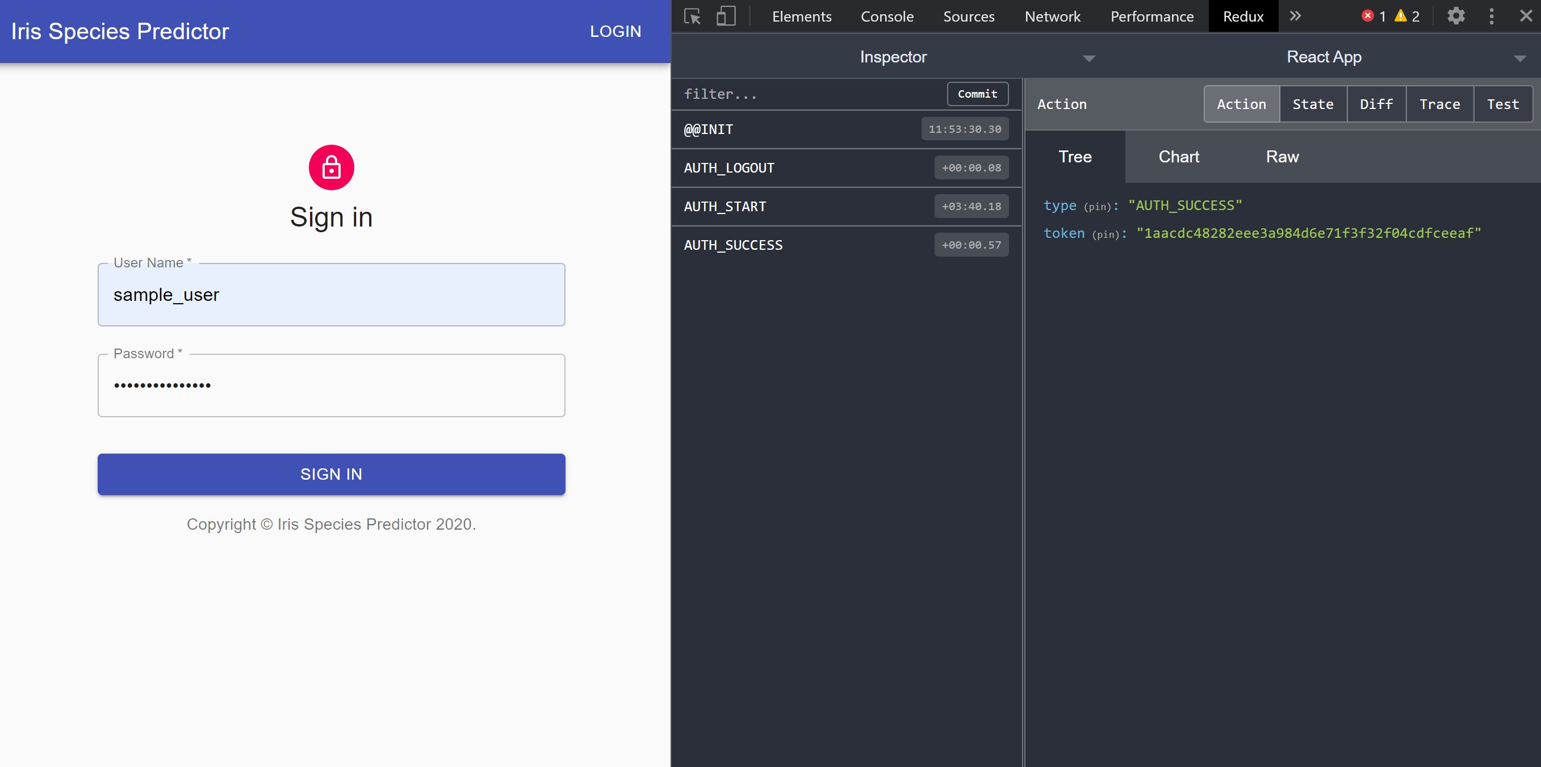1541x767 pixels.
Task: Open DevTools three-dot options menu
Action: (1492, 16)
